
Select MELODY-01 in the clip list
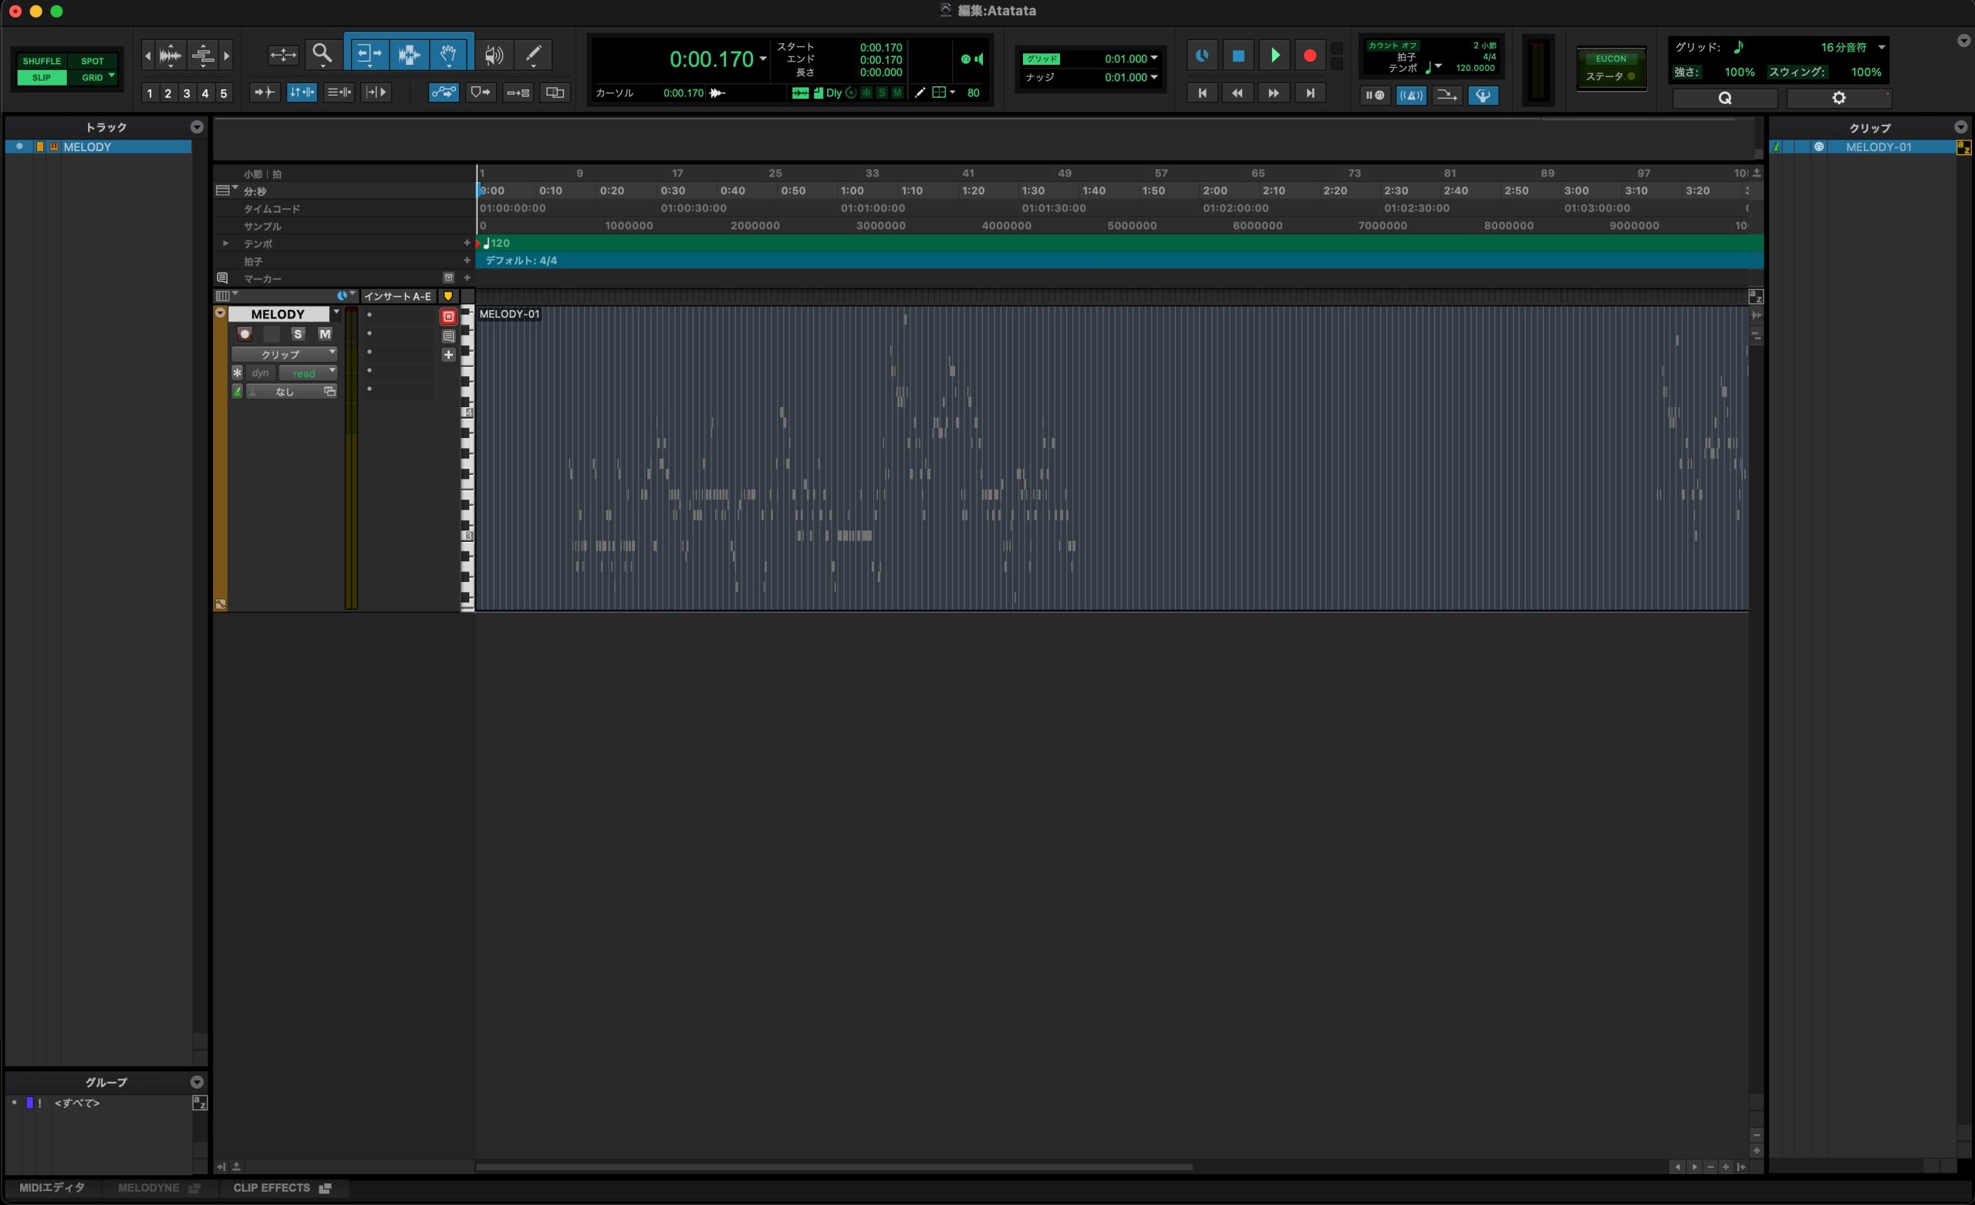1878,146
